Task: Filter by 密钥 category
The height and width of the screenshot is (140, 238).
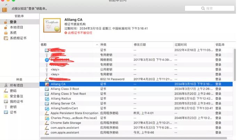Action: (x=20, y=107)
